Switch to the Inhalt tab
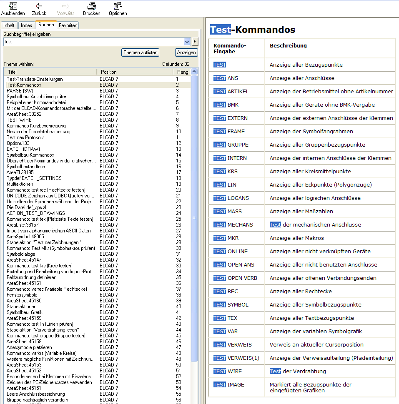Screen dimensions: 399x404 tap(9, 25)
